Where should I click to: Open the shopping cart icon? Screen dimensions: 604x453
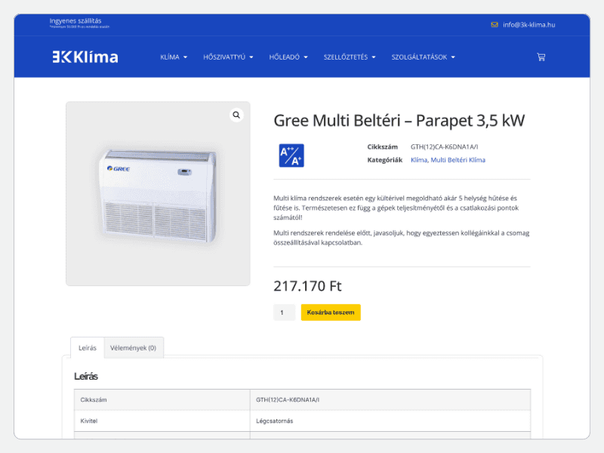541,57
